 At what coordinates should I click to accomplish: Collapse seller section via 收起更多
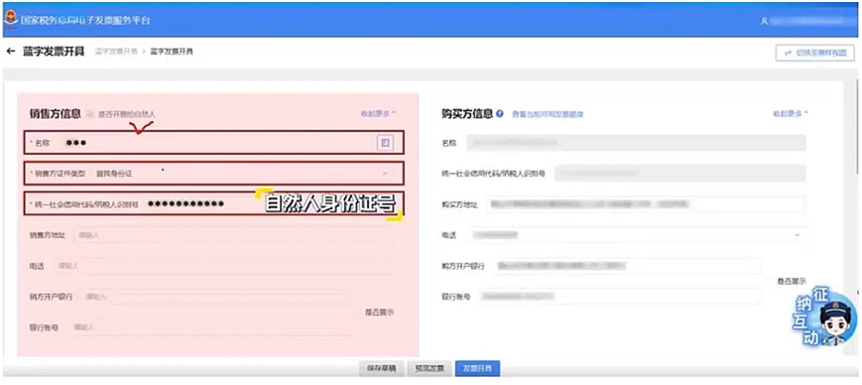[x=378, y=113]
